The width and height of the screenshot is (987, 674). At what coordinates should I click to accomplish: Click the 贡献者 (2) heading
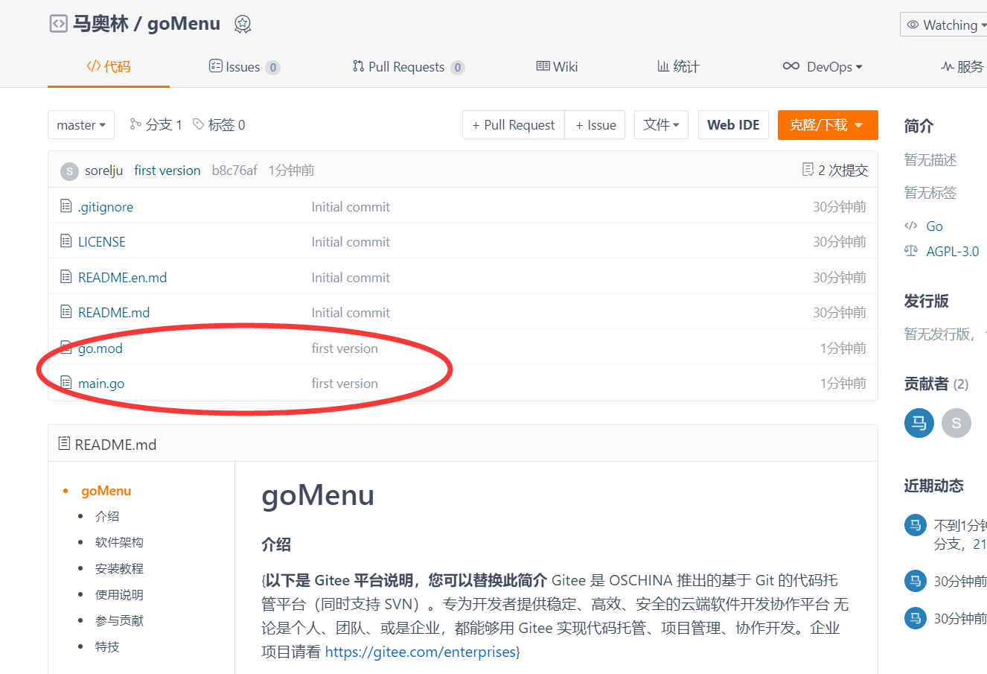pos(936,384)
